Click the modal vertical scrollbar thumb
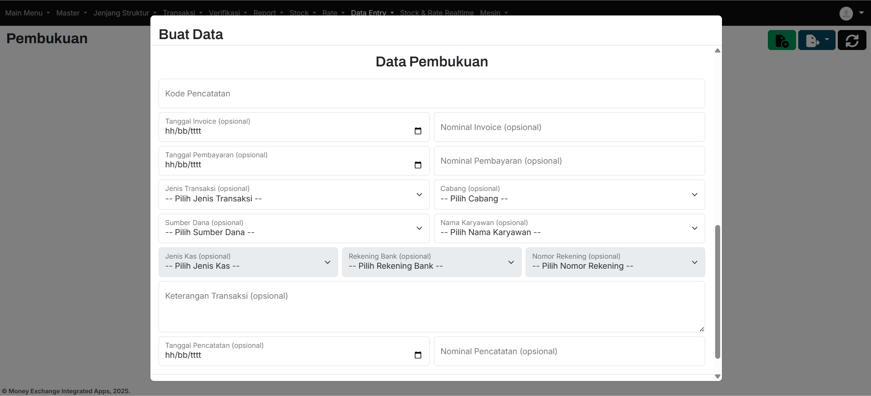The height and width of the screenshot is (396, 871). pos(717,291)
